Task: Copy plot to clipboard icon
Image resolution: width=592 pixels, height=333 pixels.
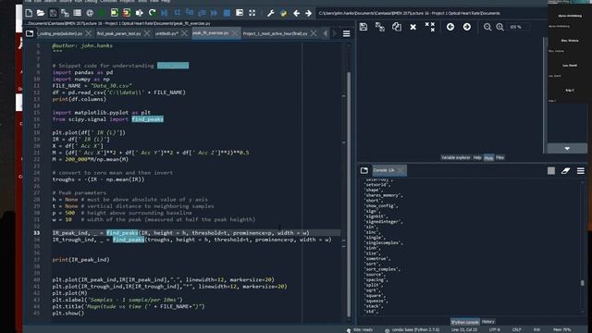Action: click(397, 27)
